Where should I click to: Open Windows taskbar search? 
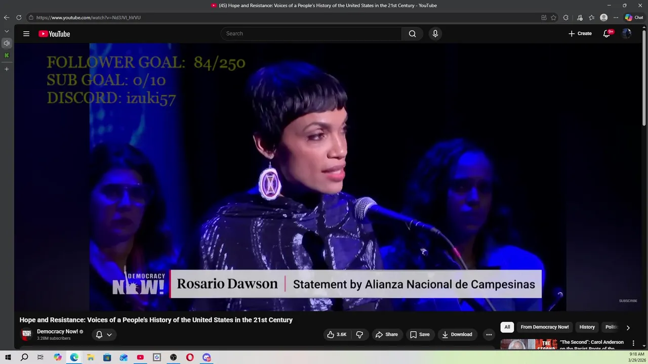[x=24, y=357]
